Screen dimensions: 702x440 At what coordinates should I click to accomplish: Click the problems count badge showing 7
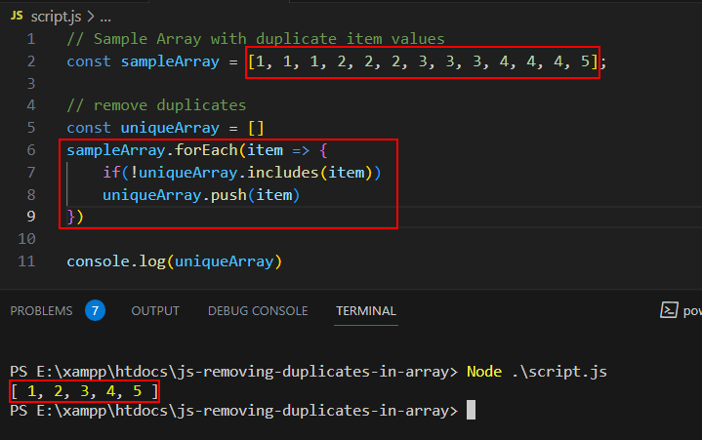point(95,311)
